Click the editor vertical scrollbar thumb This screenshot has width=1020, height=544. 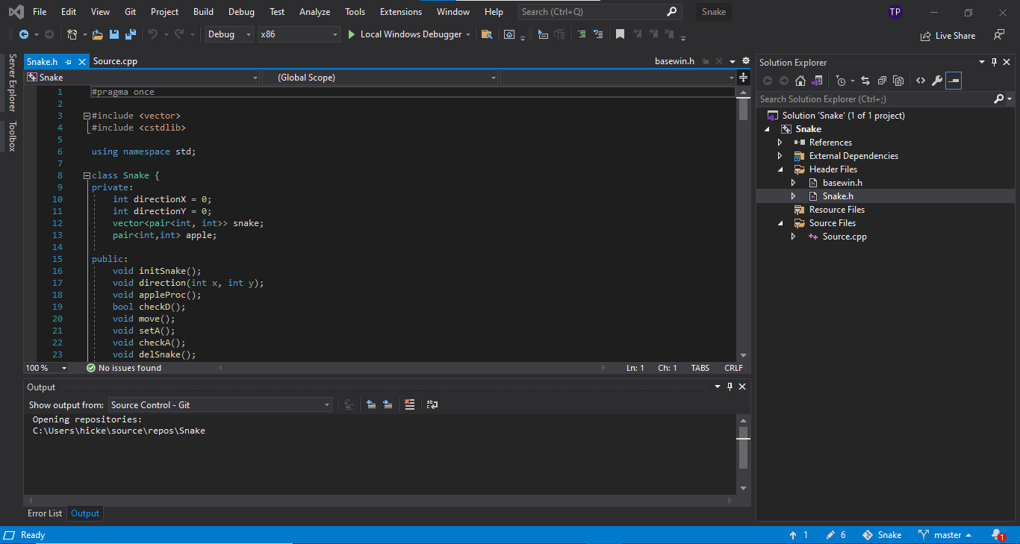743,109
